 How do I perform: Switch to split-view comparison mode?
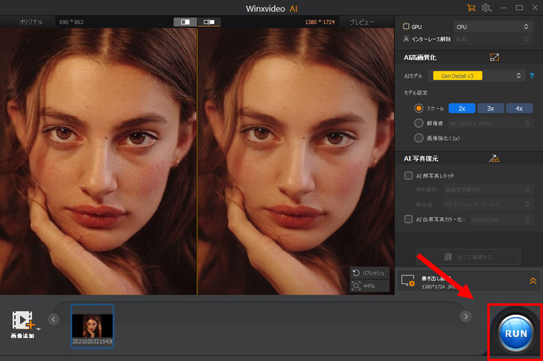pyautogui.click(x=186, y=22)
